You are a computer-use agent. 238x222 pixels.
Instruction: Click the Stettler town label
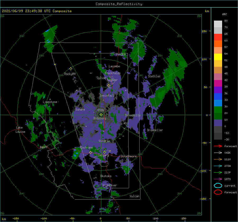pyautogui.click(x=154, y=76)
